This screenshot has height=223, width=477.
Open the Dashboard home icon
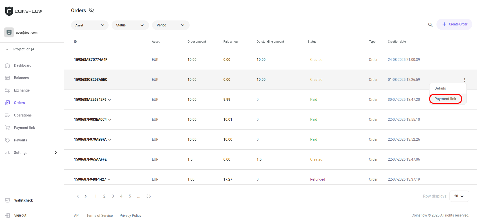click(8, 65)
